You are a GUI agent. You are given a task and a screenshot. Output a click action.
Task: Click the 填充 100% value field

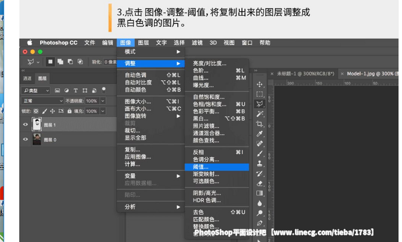point(92,111)
